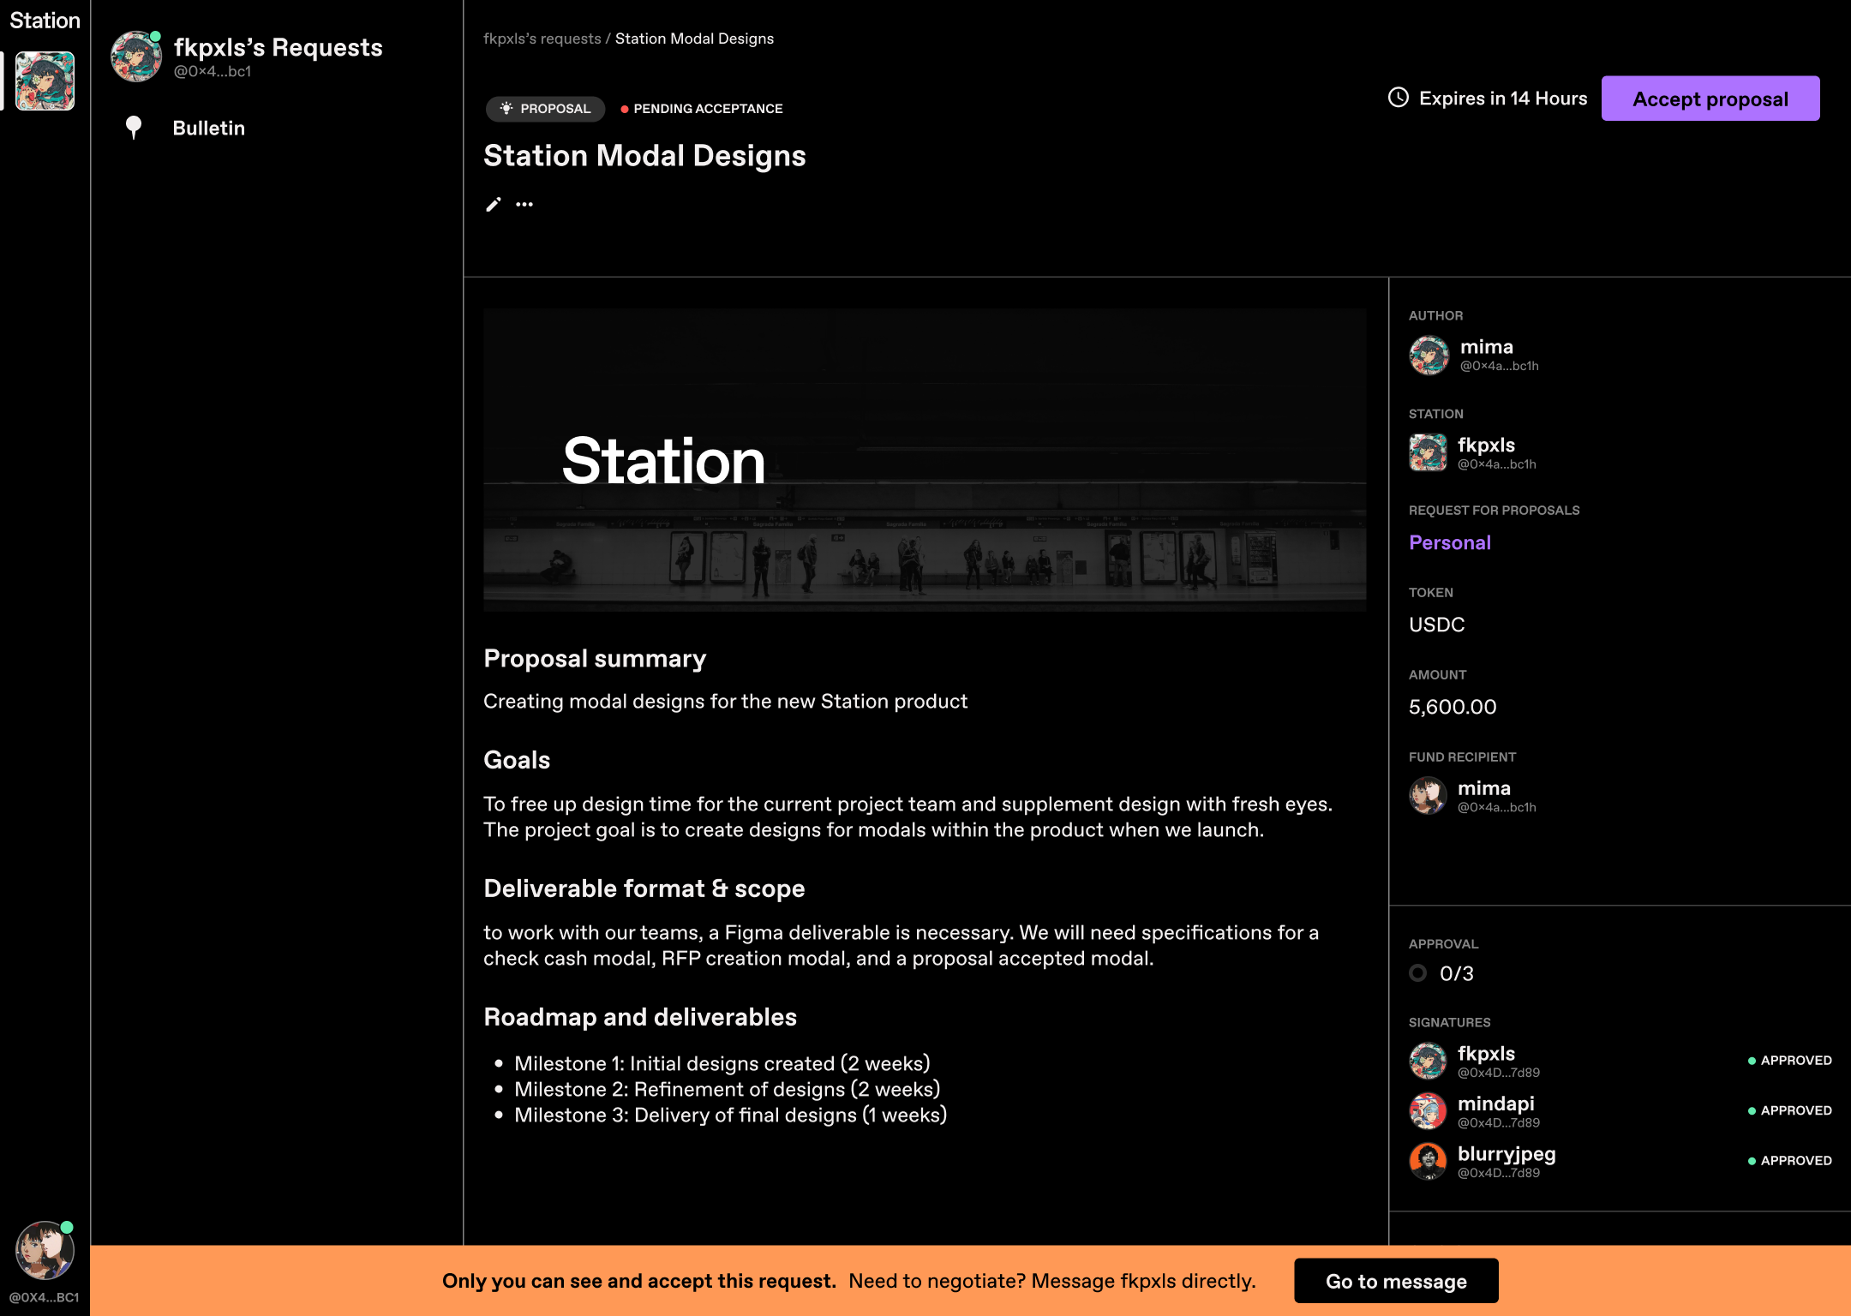Click Roadmap and deliverables heading
Screen dimensions: 1851x1316
tap(640, 1017)
